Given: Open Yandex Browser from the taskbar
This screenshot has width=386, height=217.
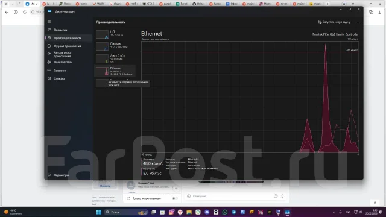Looking at the screenshot, I should click(180, 212).
